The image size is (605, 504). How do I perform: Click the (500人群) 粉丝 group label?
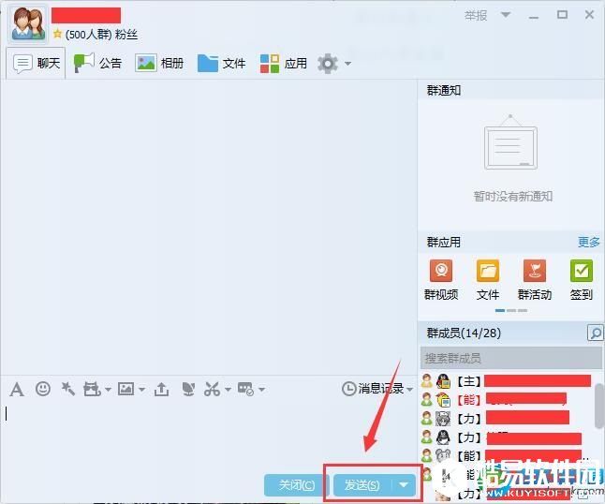(x=101, y=35)
